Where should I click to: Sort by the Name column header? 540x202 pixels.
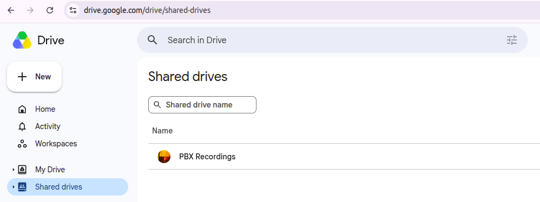(x=162, y=131)
